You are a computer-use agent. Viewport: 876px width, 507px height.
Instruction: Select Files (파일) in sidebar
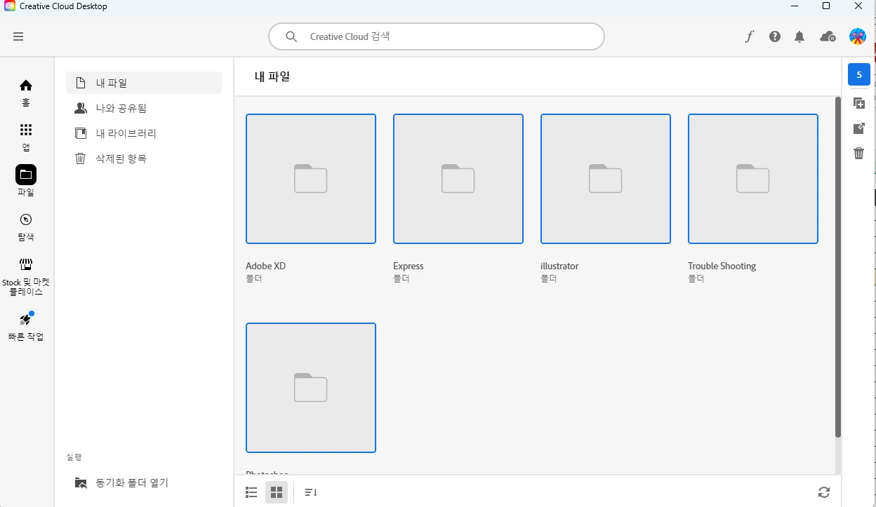coord(26,181)
